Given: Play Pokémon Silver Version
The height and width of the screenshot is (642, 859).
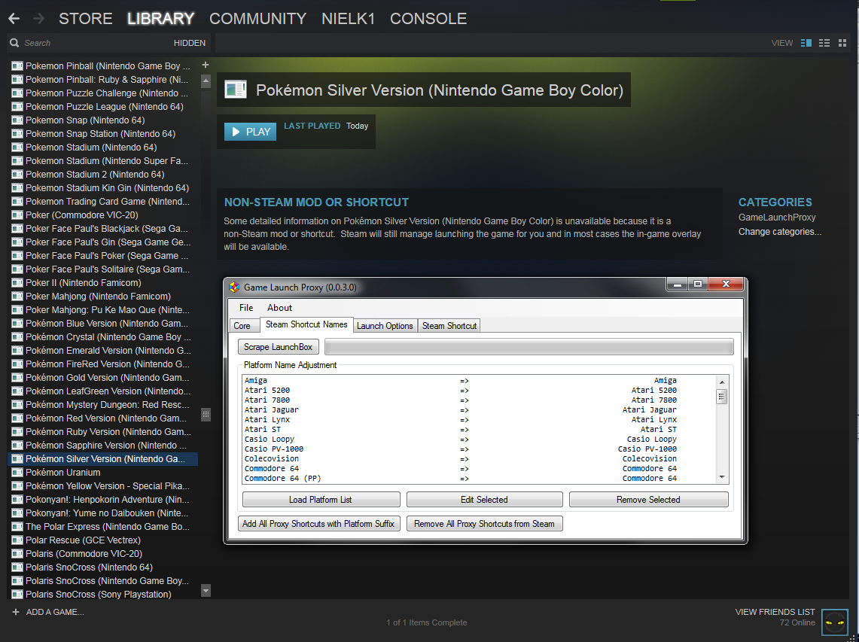Looking at the screenshot, I should coord(251,132).
